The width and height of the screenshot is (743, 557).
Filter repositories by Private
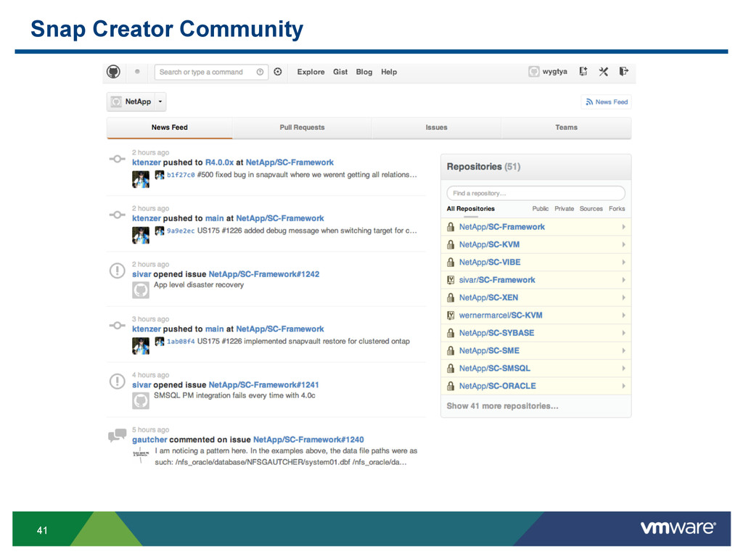[564, 208]
